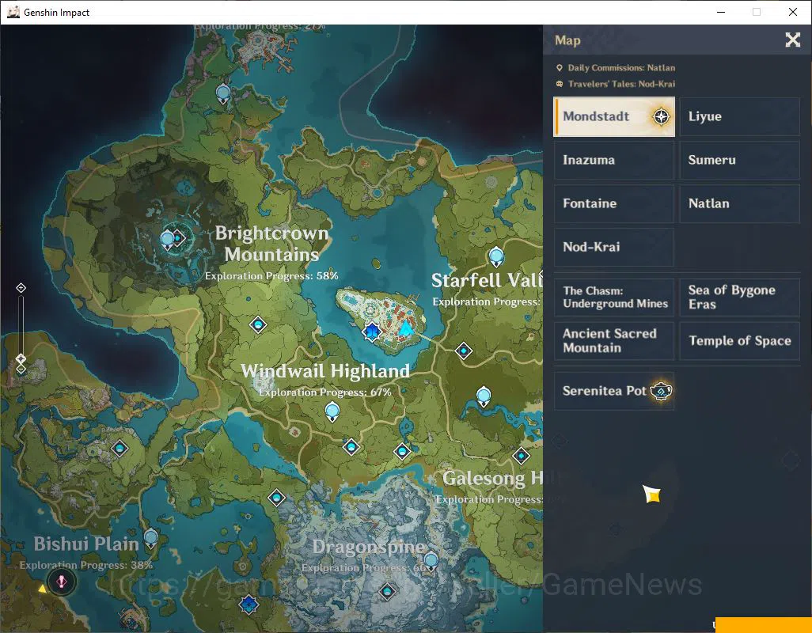The height and width of the screenshot is (633, 812).
Task: Click the Genshin Impact icon in title bar
Action: pos(13,12)
